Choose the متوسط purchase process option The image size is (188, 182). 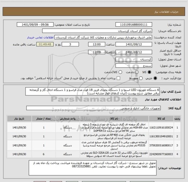point(141,78)
